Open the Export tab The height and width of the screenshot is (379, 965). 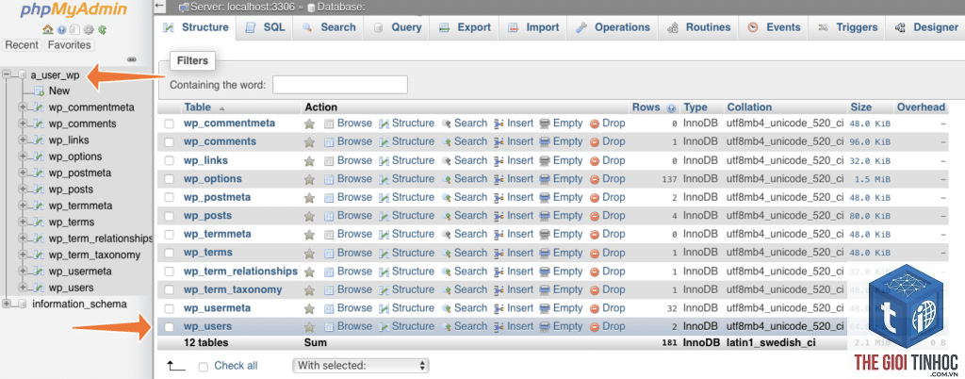click(x=466, y=27)
